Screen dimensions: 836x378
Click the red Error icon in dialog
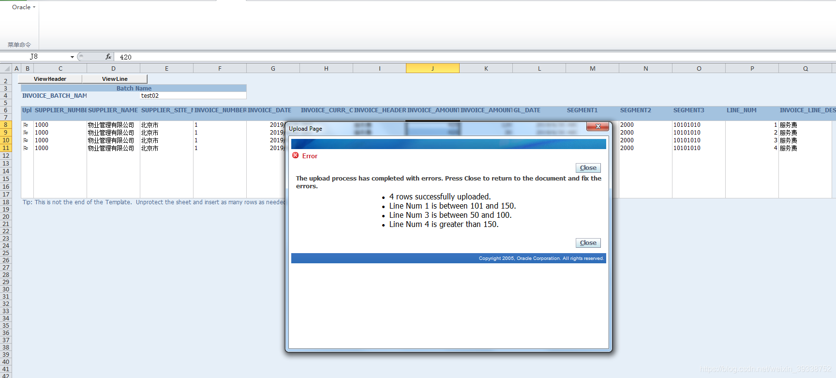[x=296, y=155]
